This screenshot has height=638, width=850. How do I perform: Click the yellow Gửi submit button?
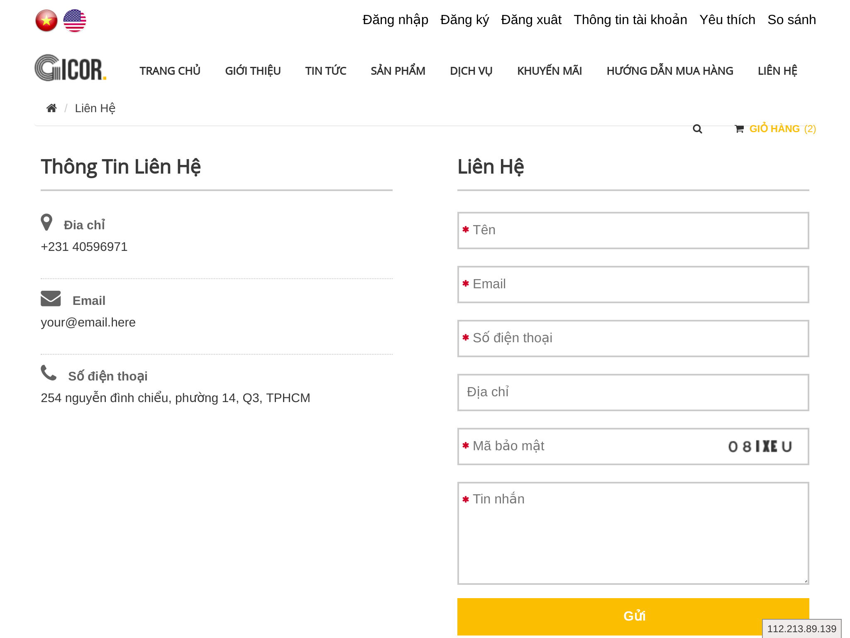pos(633,616)
